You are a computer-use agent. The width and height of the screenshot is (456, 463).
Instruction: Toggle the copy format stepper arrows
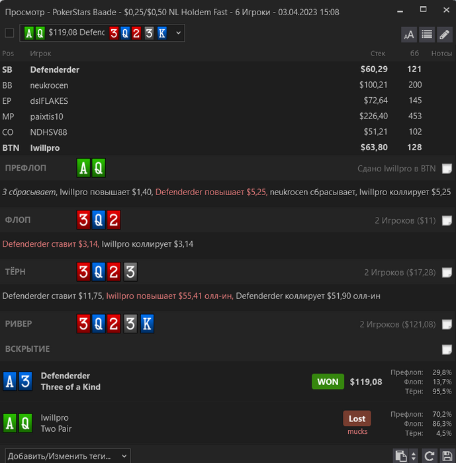click(x=414, y=456)
